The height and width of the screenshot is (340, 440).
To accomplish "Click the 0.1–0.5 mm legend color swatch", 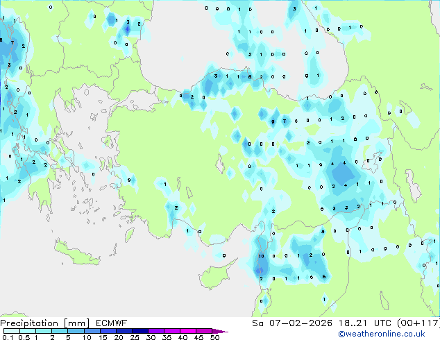I will tap(12, 331).
